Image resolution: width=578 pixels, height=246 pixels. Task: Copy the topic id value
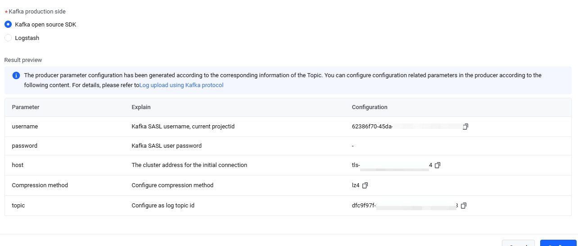[464, 206]
